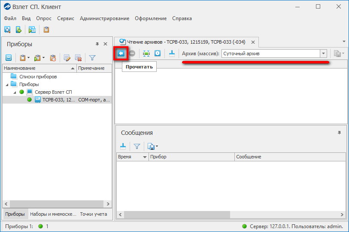This screenshot has height=232, width=349.
Task: Click the СОМ-порт, а... note cell
Action: [x=94, y=100]
